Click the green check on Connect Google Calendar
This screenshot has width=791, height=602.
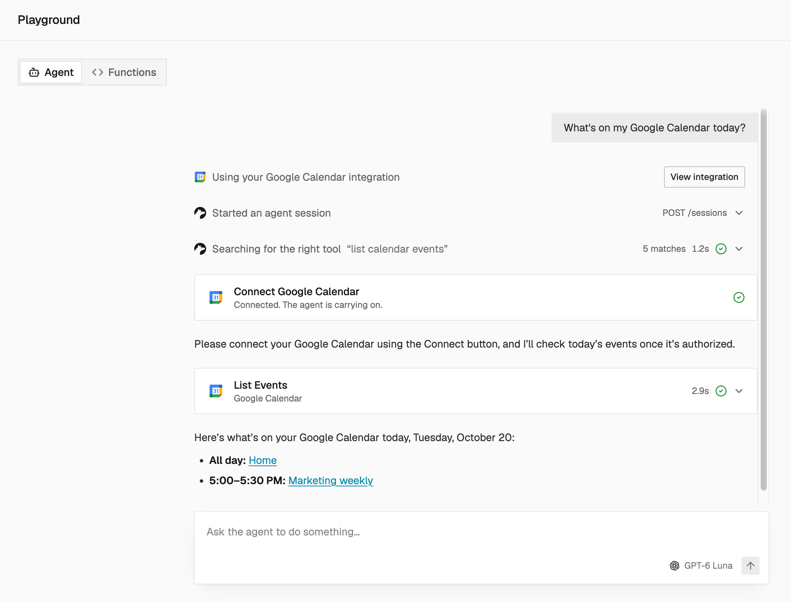739,297
